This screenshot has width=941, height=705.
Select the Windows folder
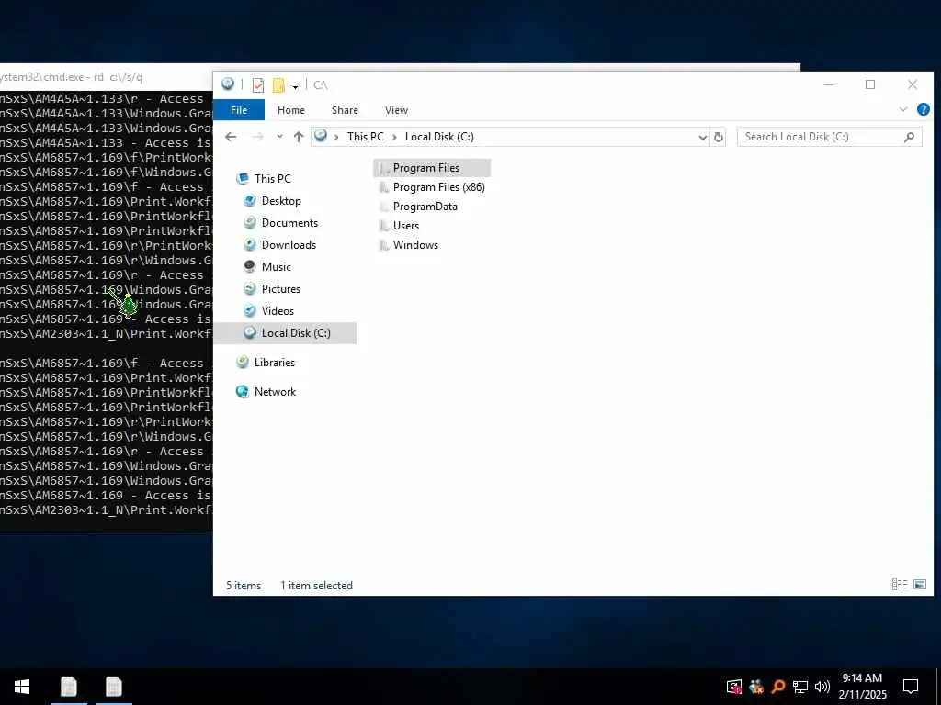point(408,244)
